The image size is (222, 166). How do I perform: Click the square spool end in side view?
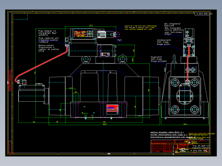coord(185,96)
